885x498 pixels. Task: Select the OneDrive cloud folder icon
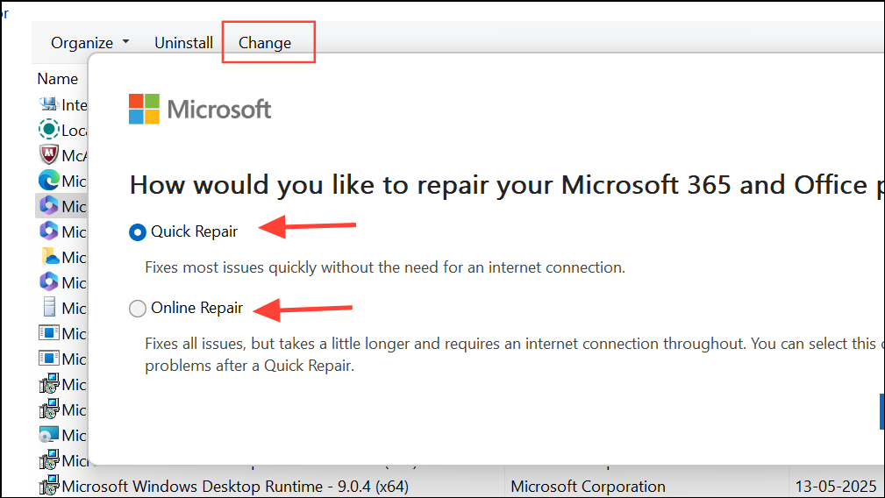(x=48, y=257)
